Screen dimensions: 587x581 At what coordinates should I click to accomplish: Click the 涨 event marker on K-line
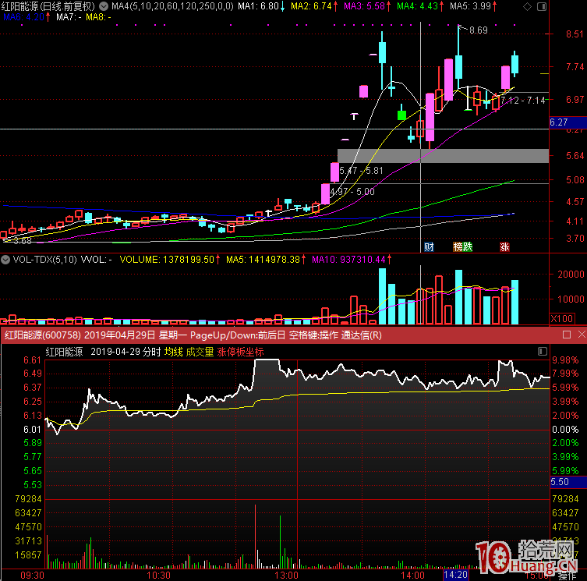click(x=504, y=246)
